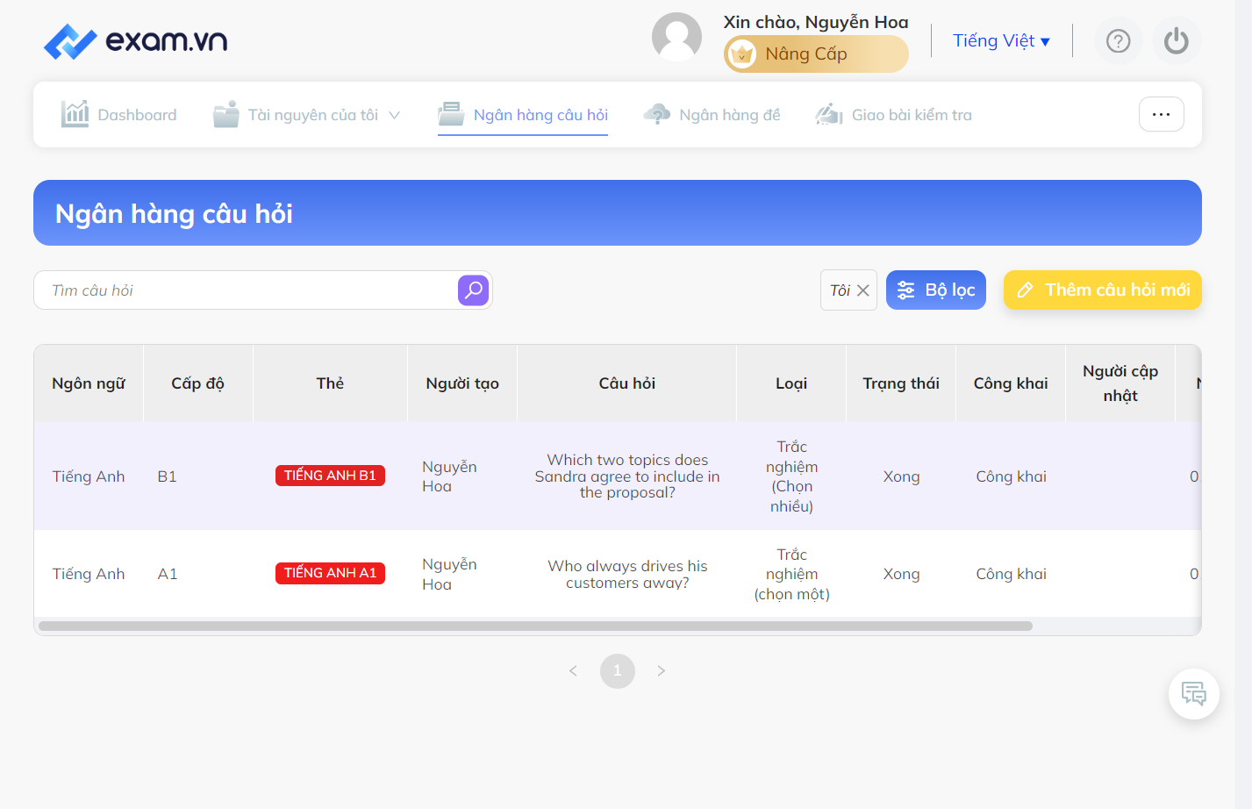Expand Tài nguyên của tôi menu
Image resolution: width=1252 pixels, height=809 pixels.
pyautogui.click(x=306, y=115)
